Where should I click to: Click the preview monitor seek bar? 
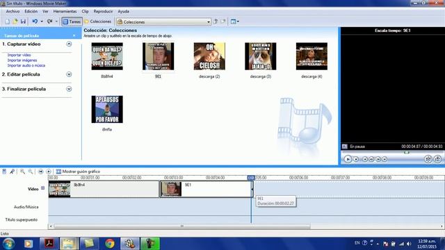[392, 153]
